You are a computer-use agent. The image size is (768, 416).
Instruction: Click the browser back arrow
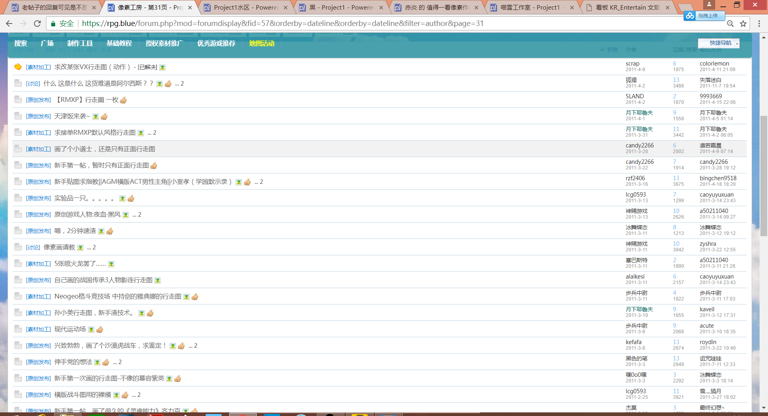click(9, 24)
